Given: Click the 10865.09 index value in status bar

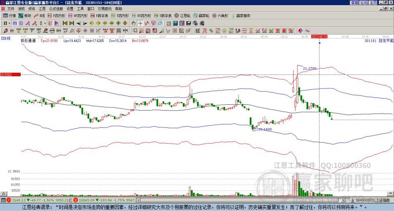Looking at the screenshot, I should [87, 200].
